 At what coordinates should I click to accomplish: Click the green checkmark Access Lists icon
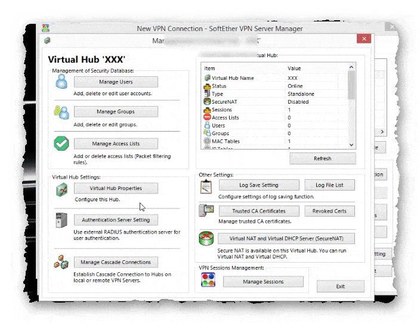61,144
